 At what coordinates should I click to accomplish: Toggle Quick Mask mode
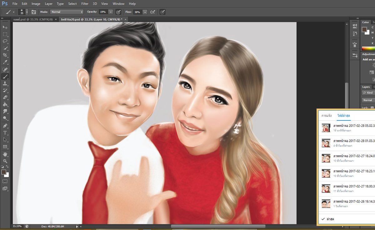5,181
